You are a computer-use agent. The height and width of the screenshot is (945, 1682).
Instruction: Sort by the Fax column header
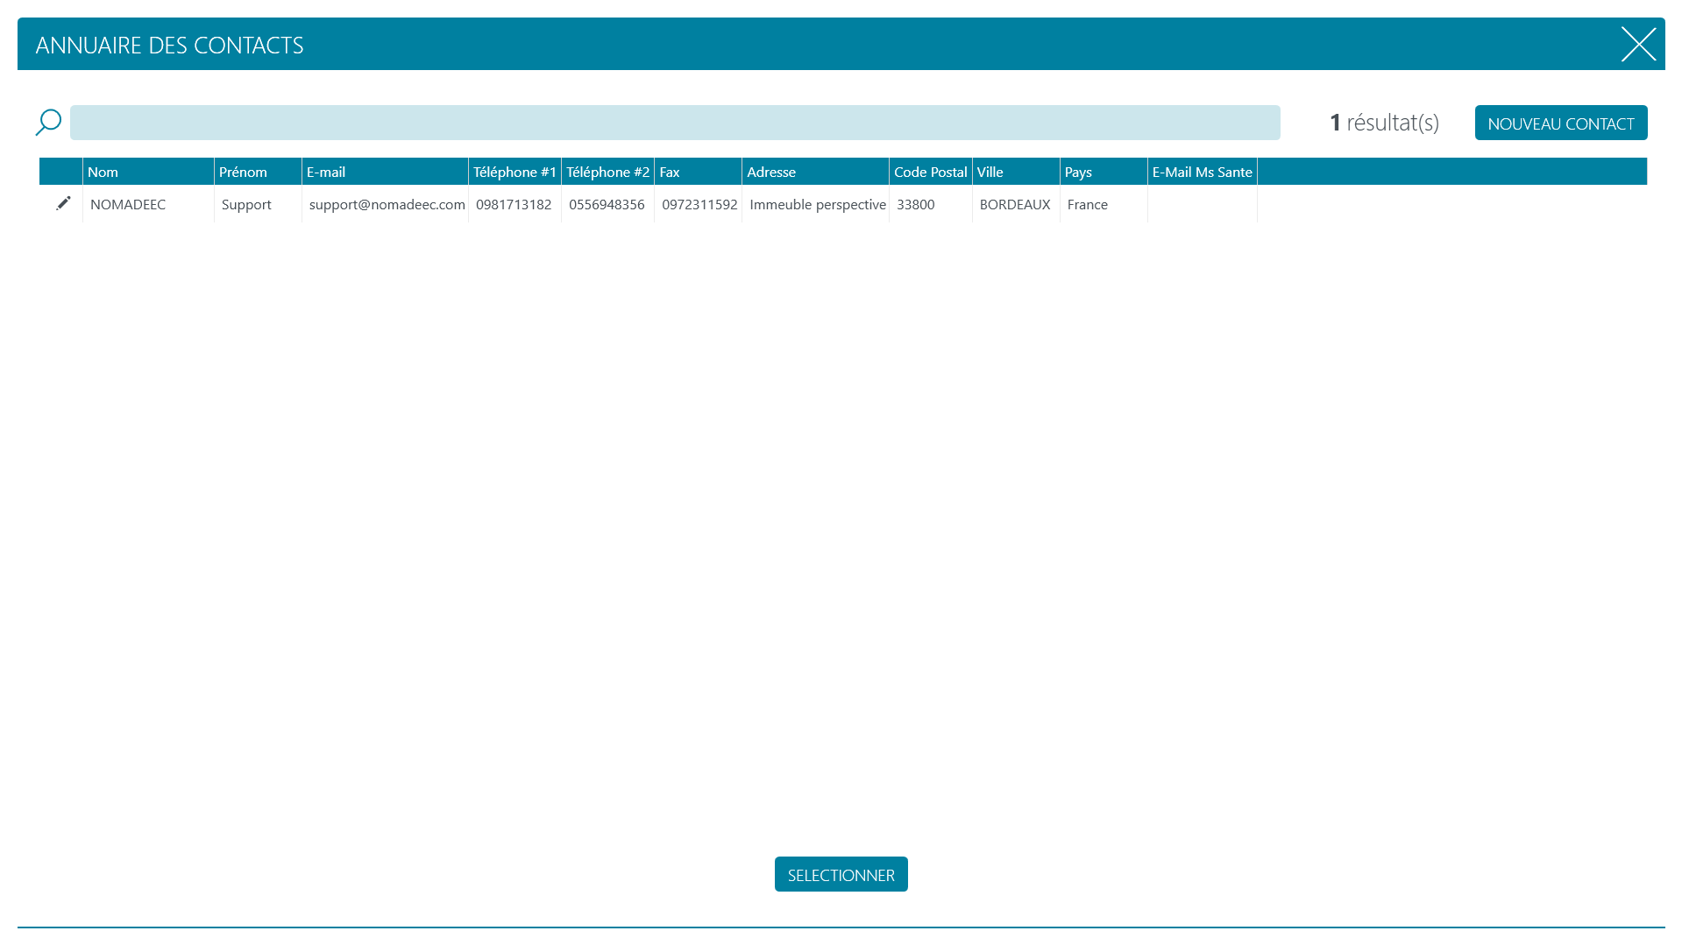[x=698, y=172]
